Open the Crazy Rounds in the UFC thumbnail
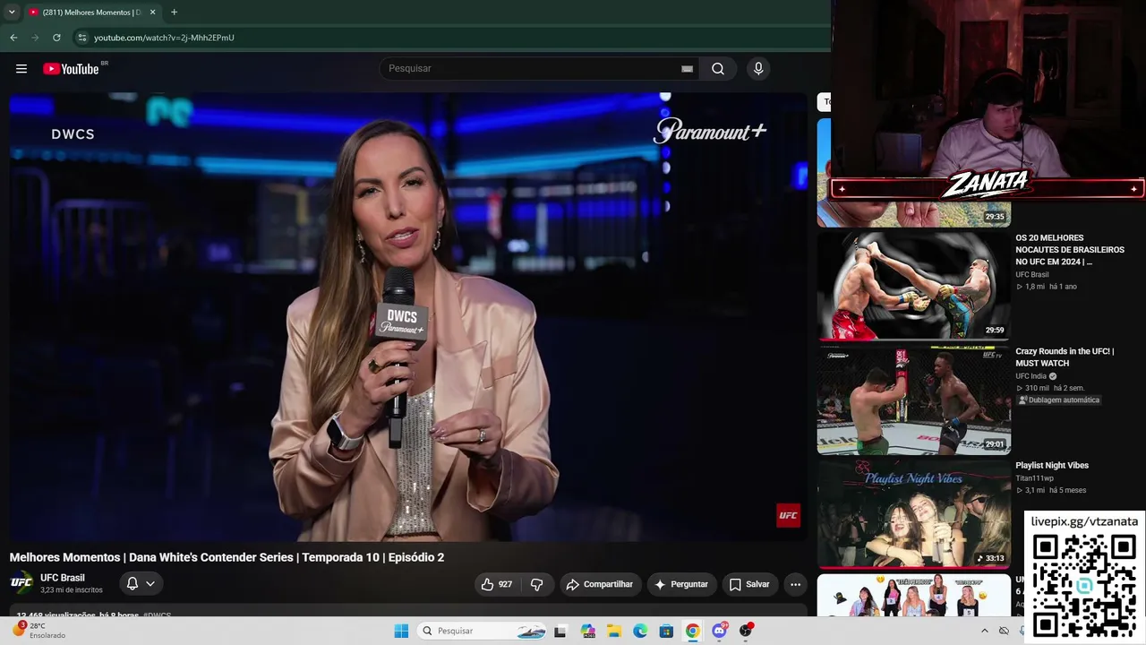The width and height of the screenshot is (1146, 645). coord(913,400)
